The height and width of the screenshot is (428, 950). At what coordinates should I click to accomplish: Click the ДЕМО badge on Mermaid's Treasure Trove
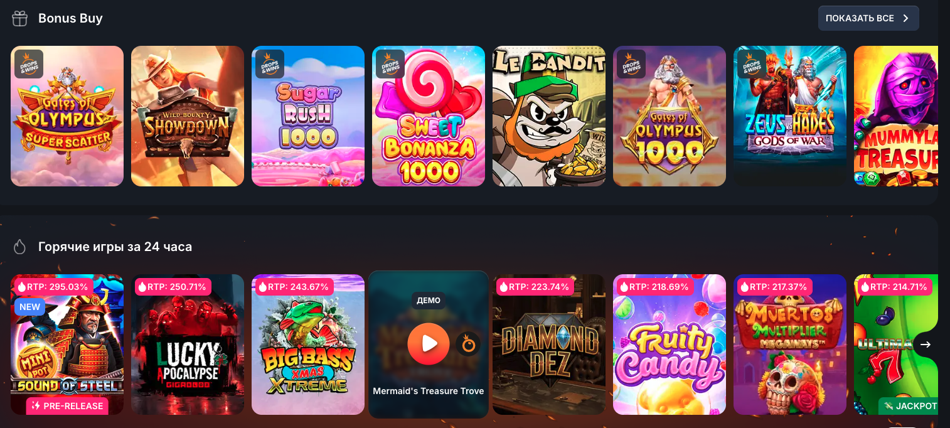click(x=429, y=301)
